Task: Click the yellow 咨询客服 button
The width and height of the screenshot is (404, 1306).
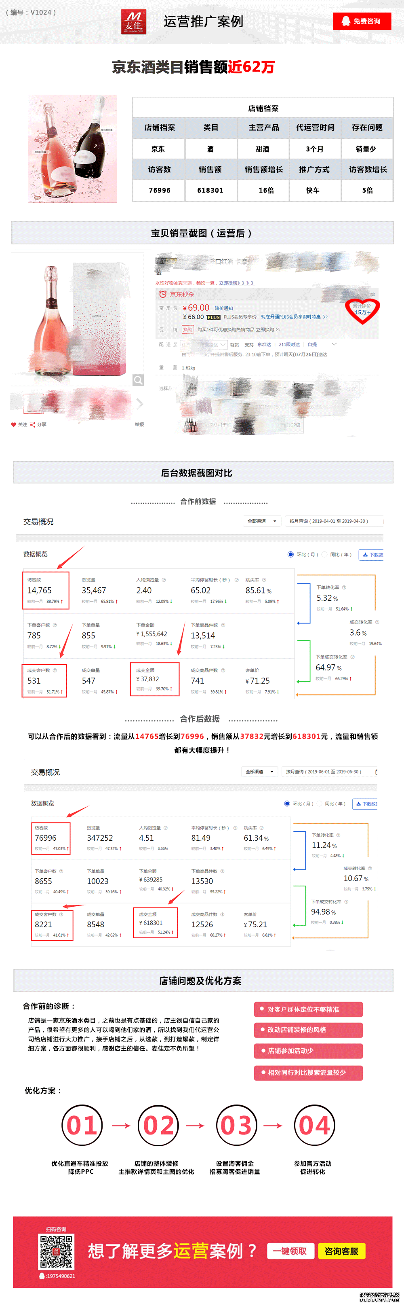Action: 341,1251
